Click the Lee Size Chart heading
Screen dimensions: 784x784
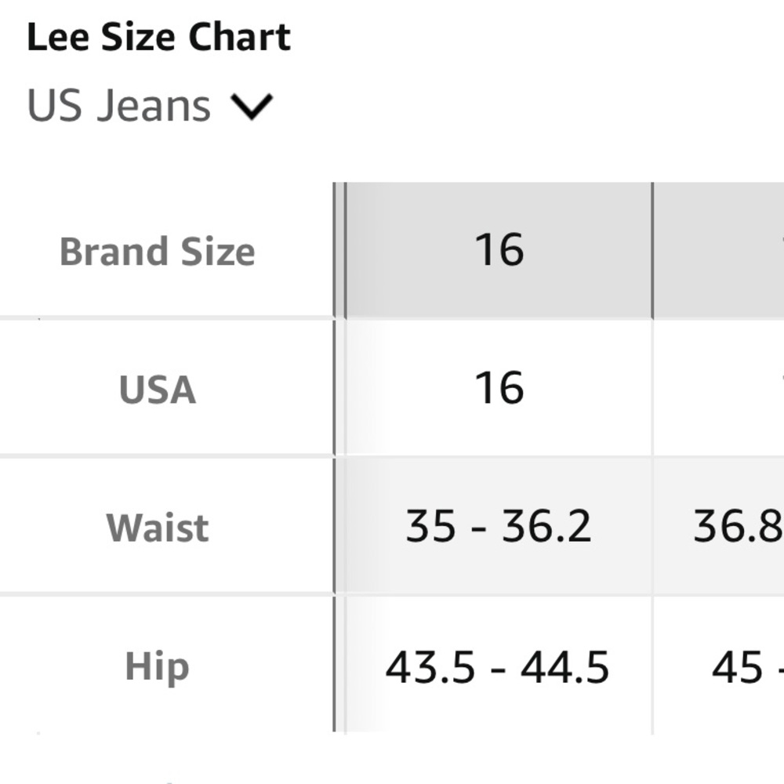[x=159, y=38]
